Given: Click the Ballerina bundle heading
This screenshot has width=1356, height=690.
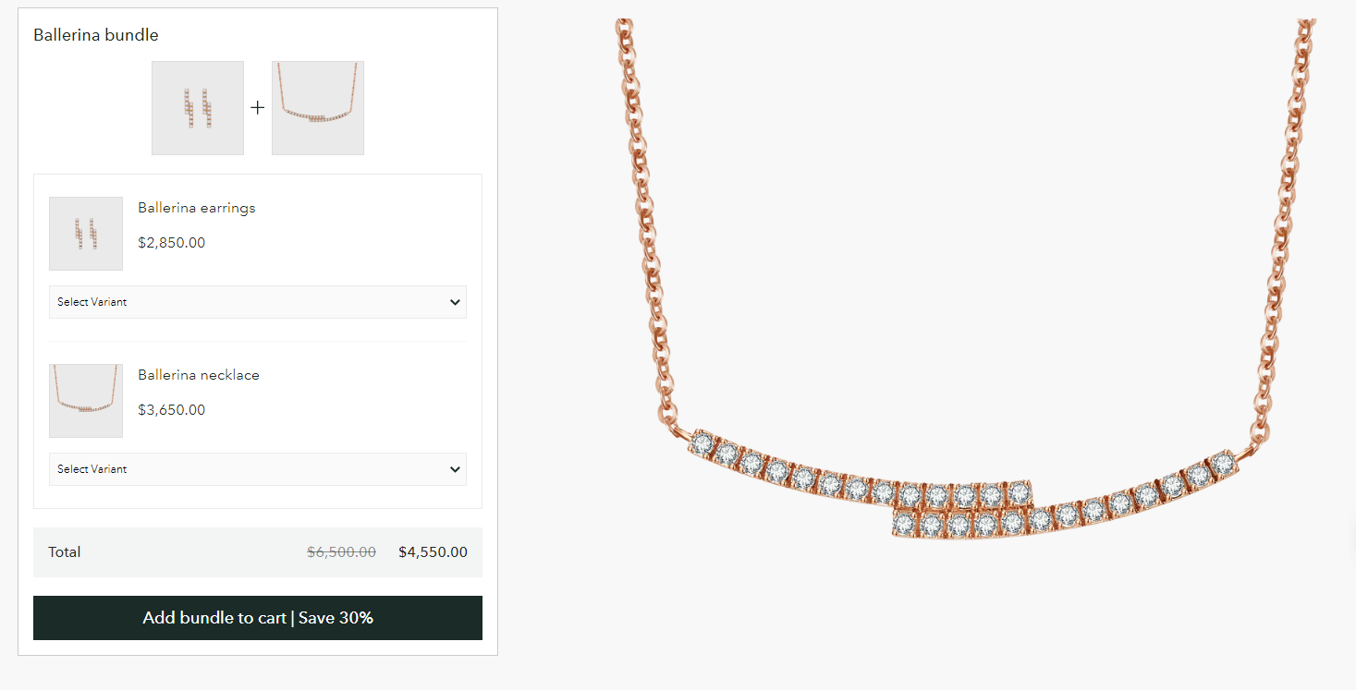Looking at the screenshot, I should (96, 35).
